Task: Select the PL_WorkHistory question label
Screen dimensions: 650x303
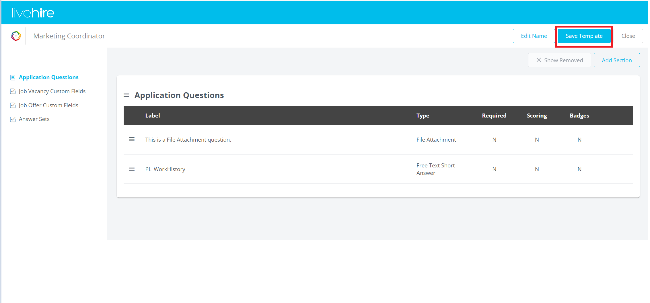Action: [165, 169]
